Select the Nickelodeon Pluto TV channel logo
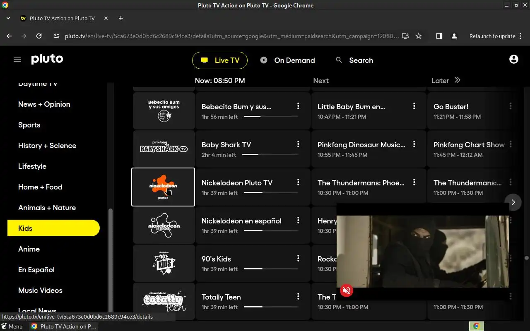The image size is (530, 331). [x=163, y=187]
